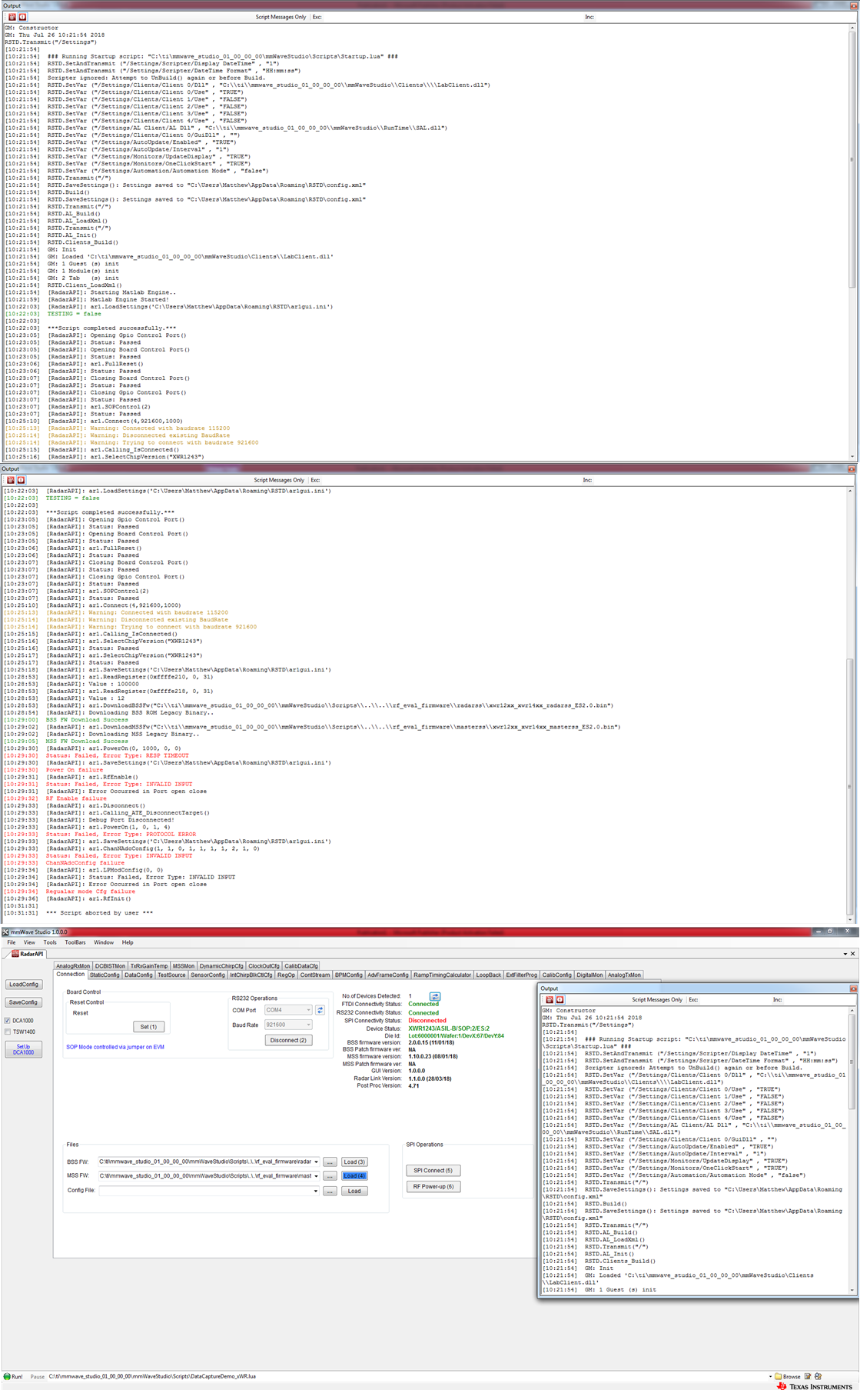Expand the MSS FW path dropdown

[x=316, y=1176]
